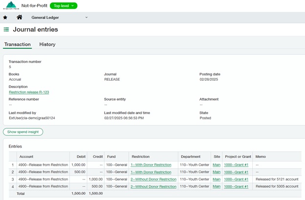This screenshot has height=200, width=305.
Task: Click the Main site link in row 1
Action: coord(217,165)
